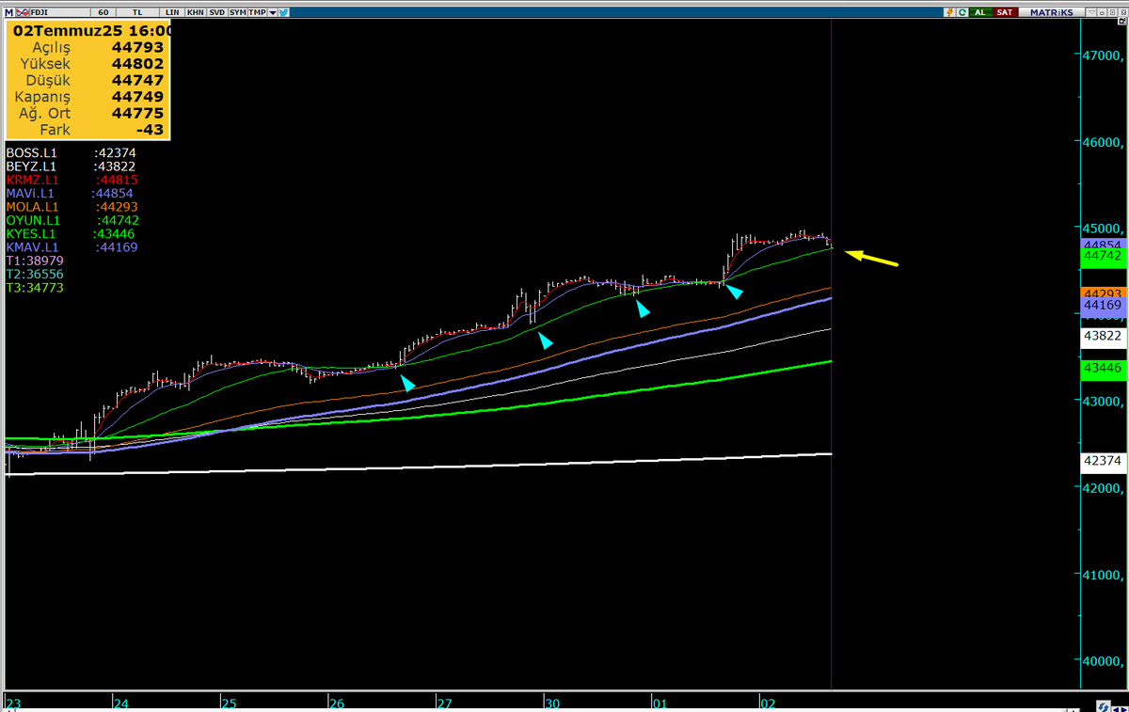Click the Yüksek 44802 row

[87, 64]
